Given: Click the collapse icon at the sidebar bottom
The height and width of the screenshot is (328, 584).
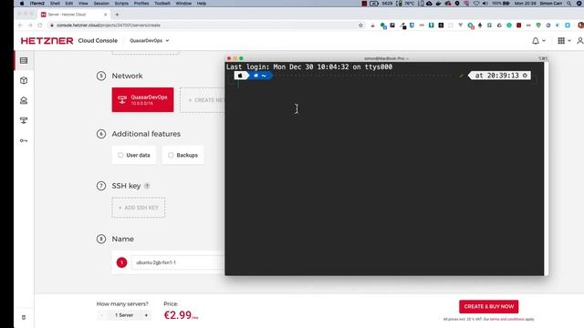Looking at the screenshot, I should click(x=24, y=318).
